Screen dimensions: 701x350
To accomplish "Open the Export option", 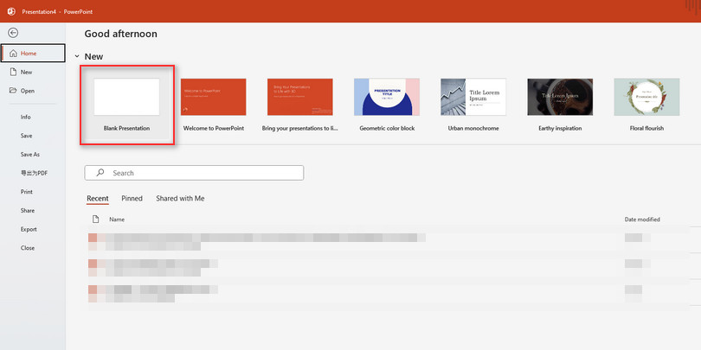I will coord(29,229).
